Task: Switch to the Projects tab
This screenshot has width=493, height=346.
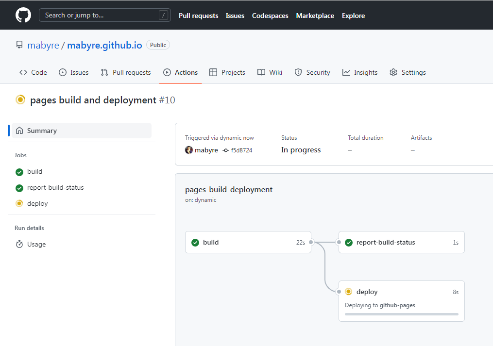Action: click(227, 72)
